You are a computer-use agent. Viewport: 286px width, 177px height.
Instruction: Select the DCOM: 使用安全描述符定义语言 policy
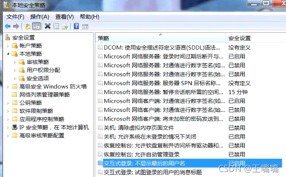pos(162,48)
